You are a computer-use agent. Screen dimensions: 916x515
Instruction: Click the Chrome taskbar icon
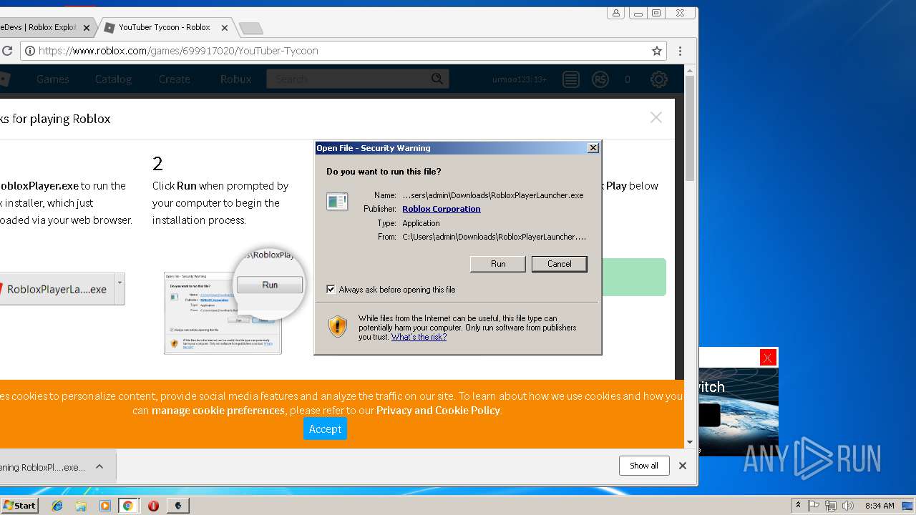tap(128, 506)
